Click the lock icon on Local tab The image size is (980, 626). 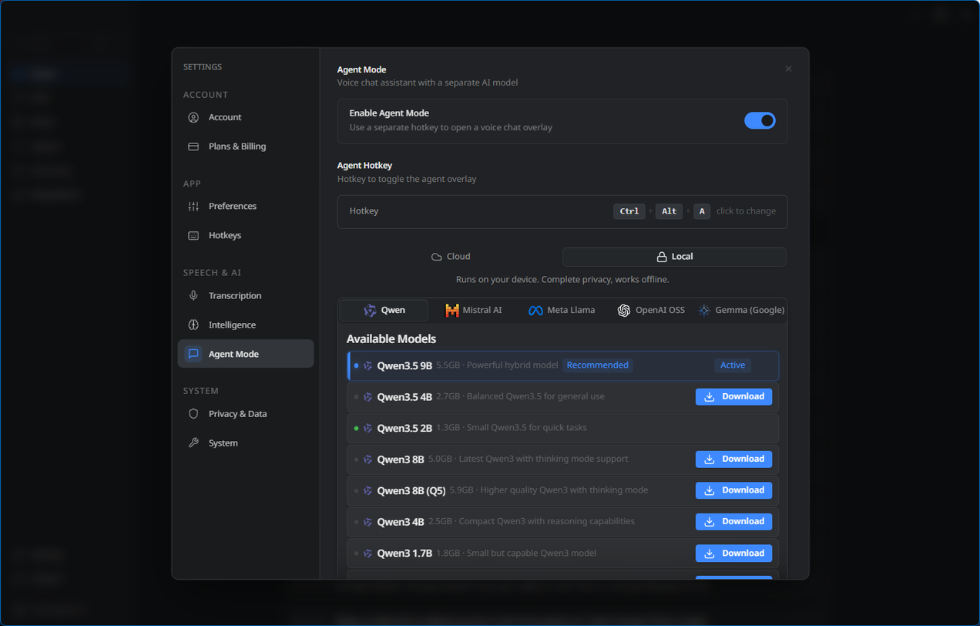coord(661,257)
